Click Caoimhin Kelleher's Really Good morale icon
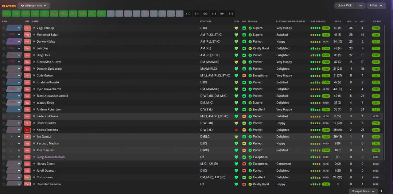Viewport: 393px width, 194px height. pos(250,184)
